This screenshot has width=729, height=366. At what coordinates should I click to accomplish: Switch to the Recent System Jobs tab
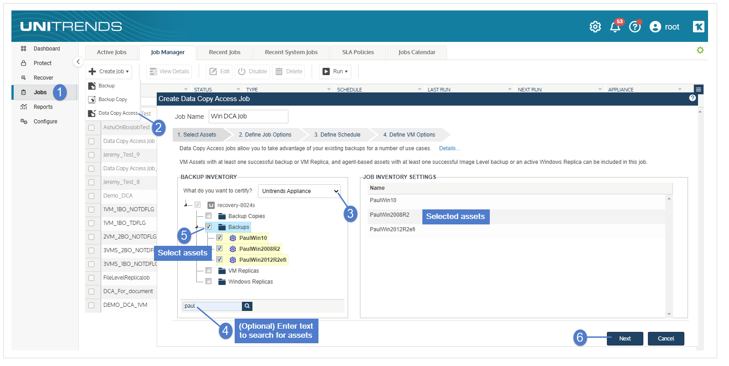291,52
